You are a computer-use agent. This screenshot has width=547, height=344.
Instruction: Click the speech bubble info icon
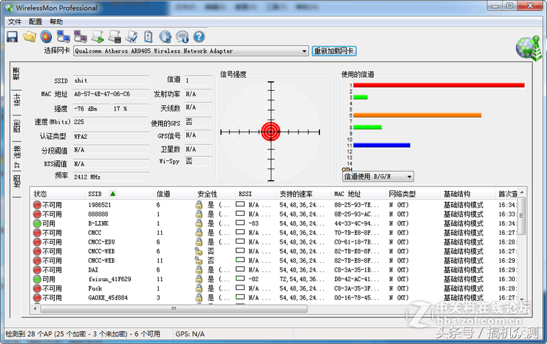pos(182,37)
